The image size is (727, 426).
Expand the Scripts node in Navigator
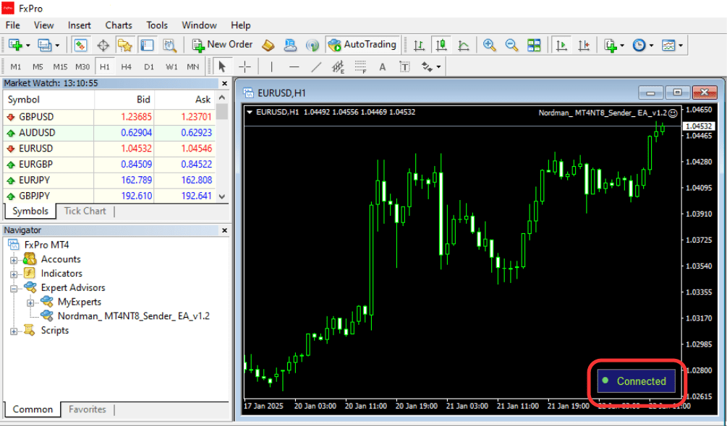pyautogui.click(x=14, y=331)
